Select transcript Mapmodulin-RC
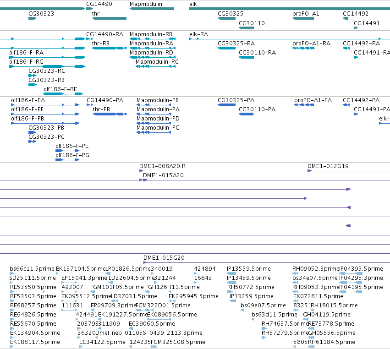Viewport: 390px width, 349px height. pos(155,66)
